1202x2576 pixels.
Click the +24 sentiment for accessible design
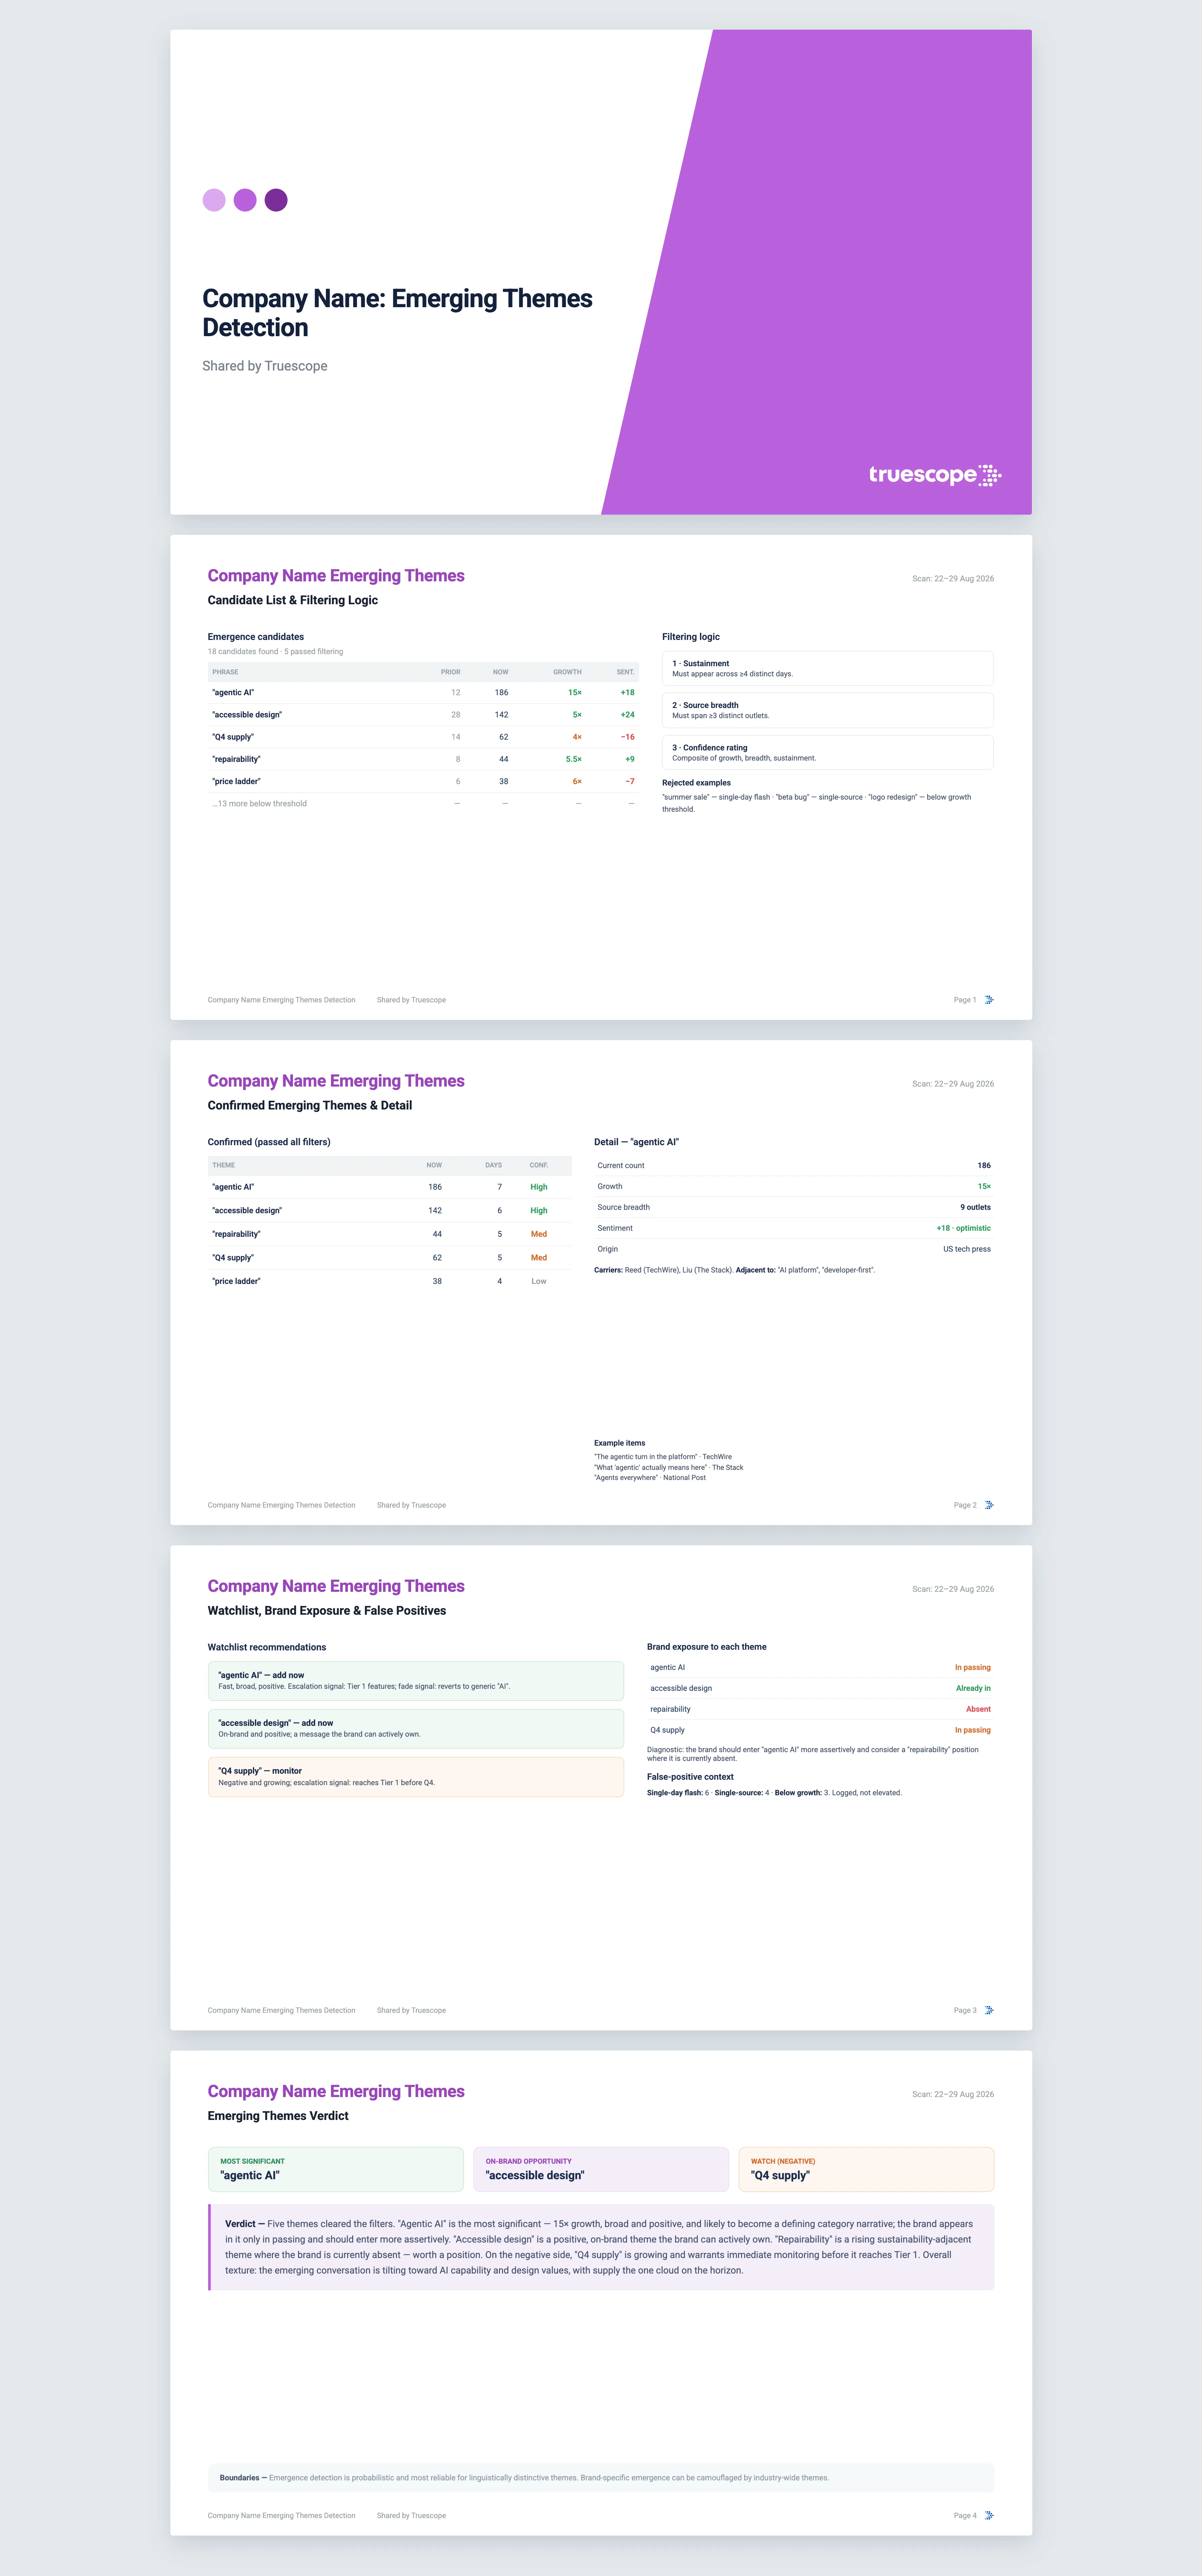627,715
